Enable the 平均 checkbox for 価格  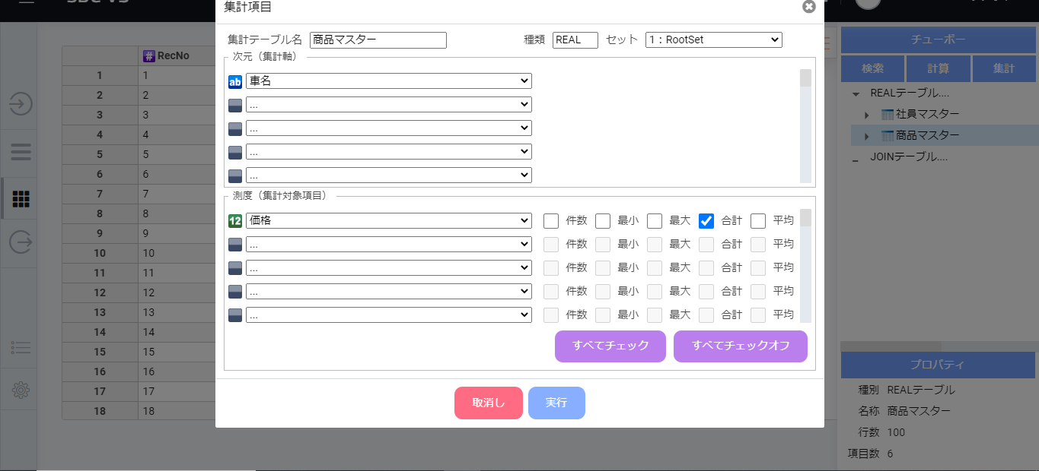758,220
